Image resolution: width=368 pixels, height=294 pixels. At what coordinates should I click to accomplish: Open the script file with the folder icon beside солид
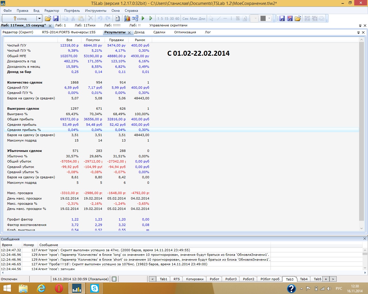click(x=48, y=18)
